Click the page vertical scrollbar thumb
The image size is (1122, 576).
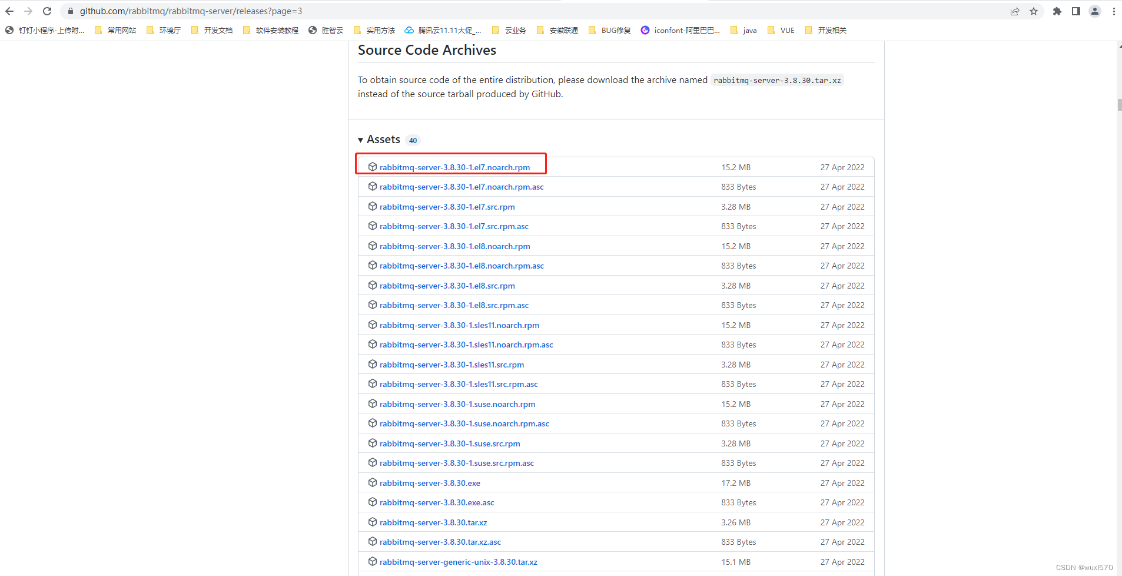(x=1119, y=105)
